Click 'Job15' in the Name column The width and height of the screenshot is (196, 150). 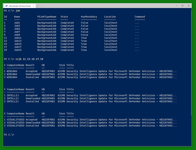coord(18,44)
